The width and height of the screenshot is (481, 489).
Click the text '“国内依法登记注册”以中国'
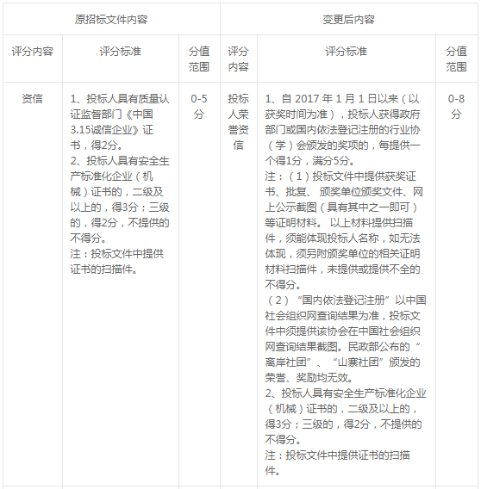tap(362, 300)
